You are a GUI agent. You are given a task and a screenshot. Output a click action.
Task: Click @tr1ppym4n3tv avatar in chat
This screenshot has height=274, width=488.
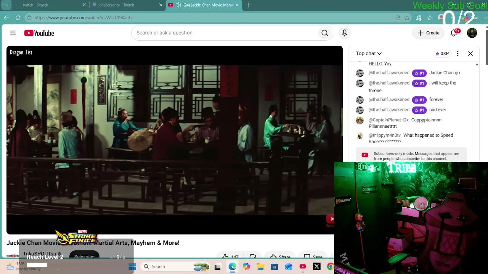360,136
